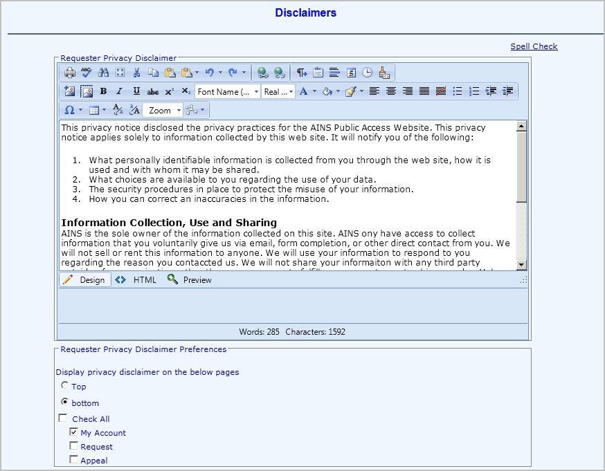Click the editor resize handle corner
The image size is (605, 471).
pyautogui.click(x=523, y=280)
